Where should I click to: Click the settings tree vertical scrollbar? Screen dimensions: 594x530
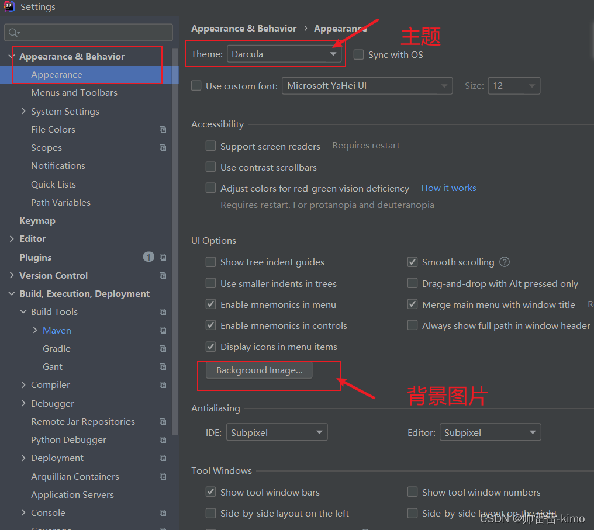[x=175, y=241]
